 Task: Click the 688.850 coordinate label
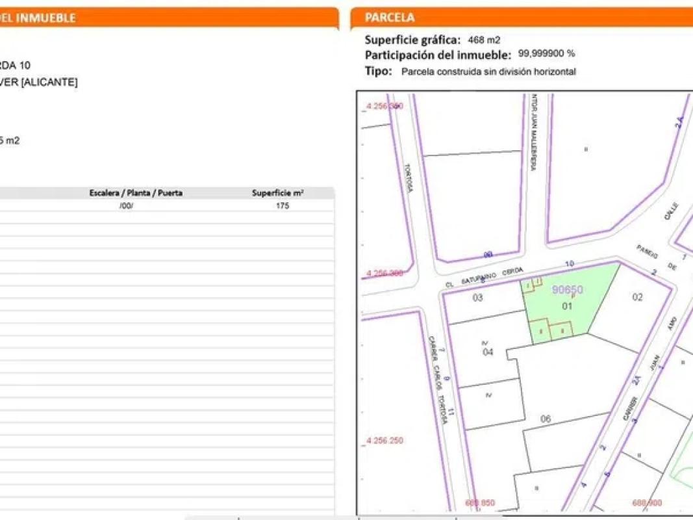(x=480, y=503)
